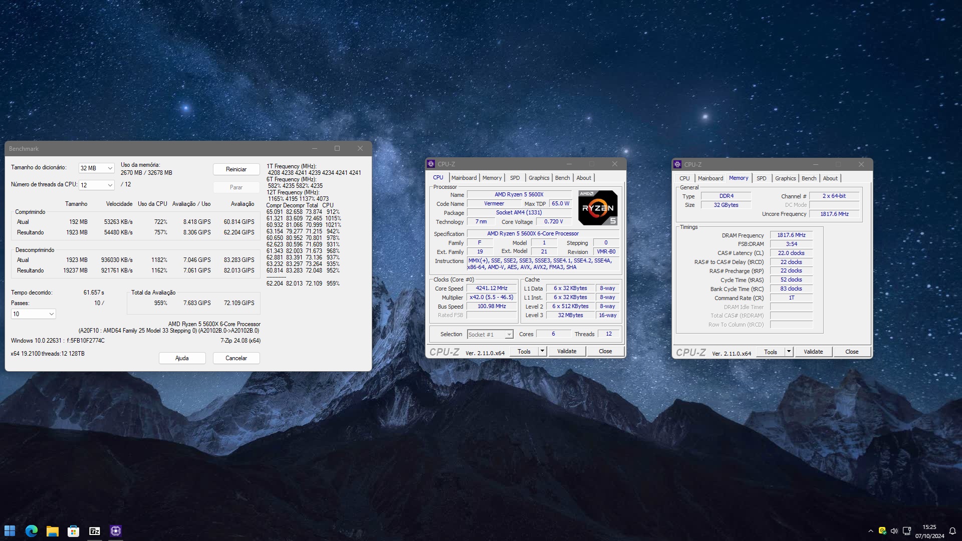962x541 pixels.
Task: Select the CPU tab in the left CPU-Z window
Action: (x=438, y=177)
